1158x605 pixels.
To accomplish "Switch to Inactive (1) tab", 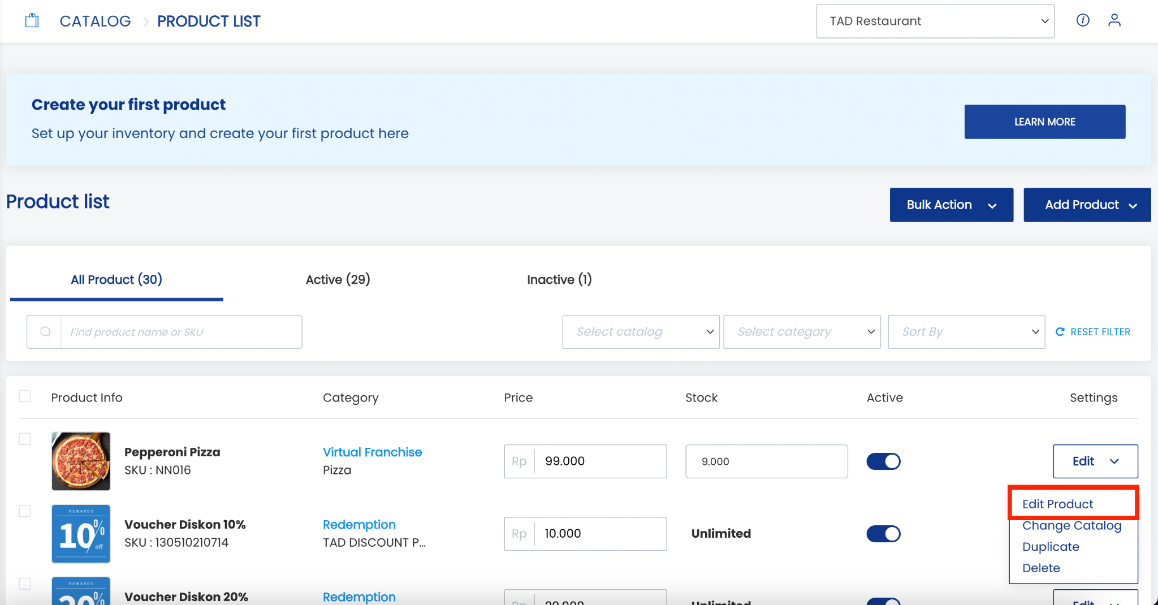I will 560,279.
